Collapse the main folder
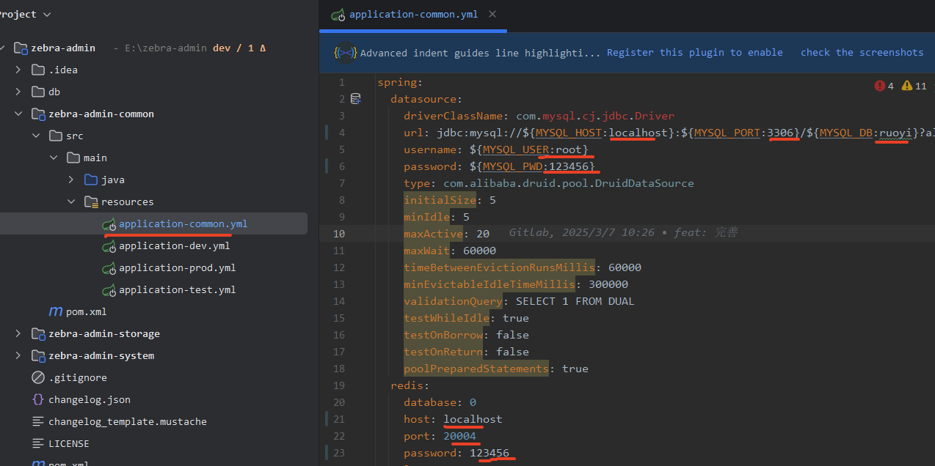The width and height of the screenshot is (935, 466). [x=54, y=158]
